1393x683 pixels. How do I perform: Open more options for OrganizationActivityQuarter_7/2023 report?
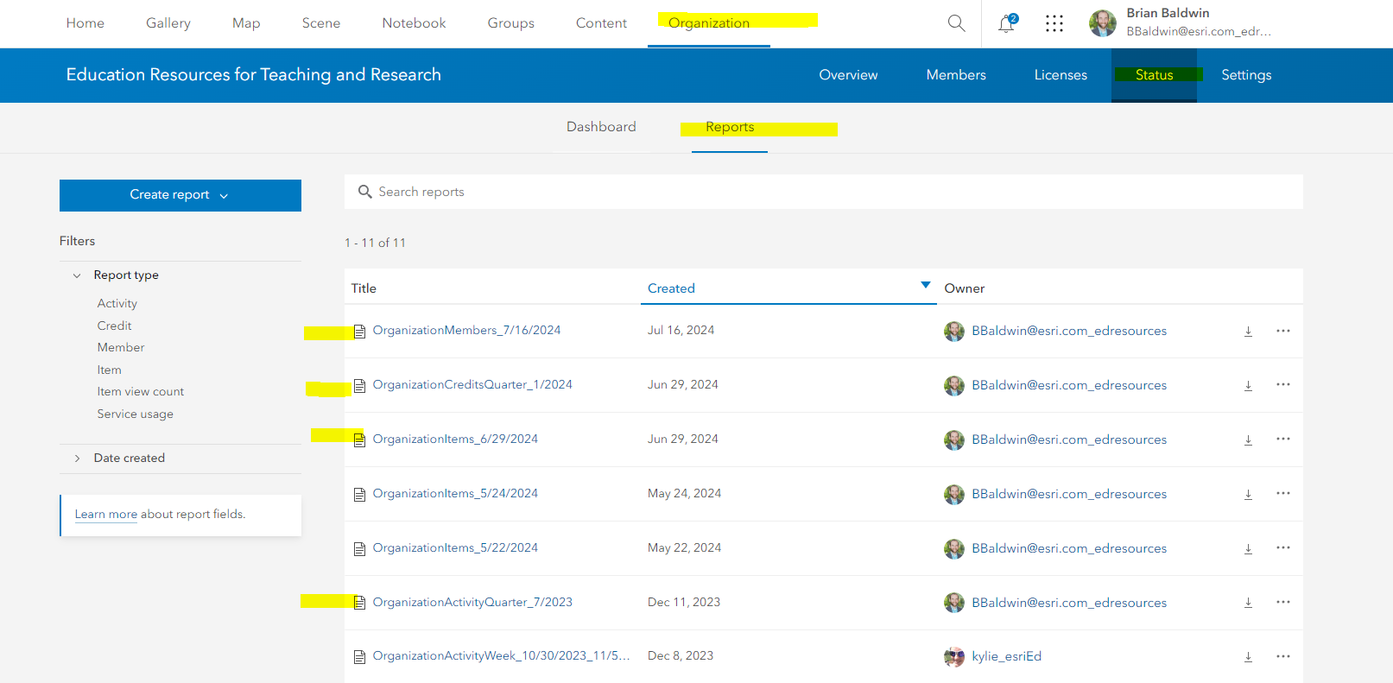click(x=1283, y=603)
